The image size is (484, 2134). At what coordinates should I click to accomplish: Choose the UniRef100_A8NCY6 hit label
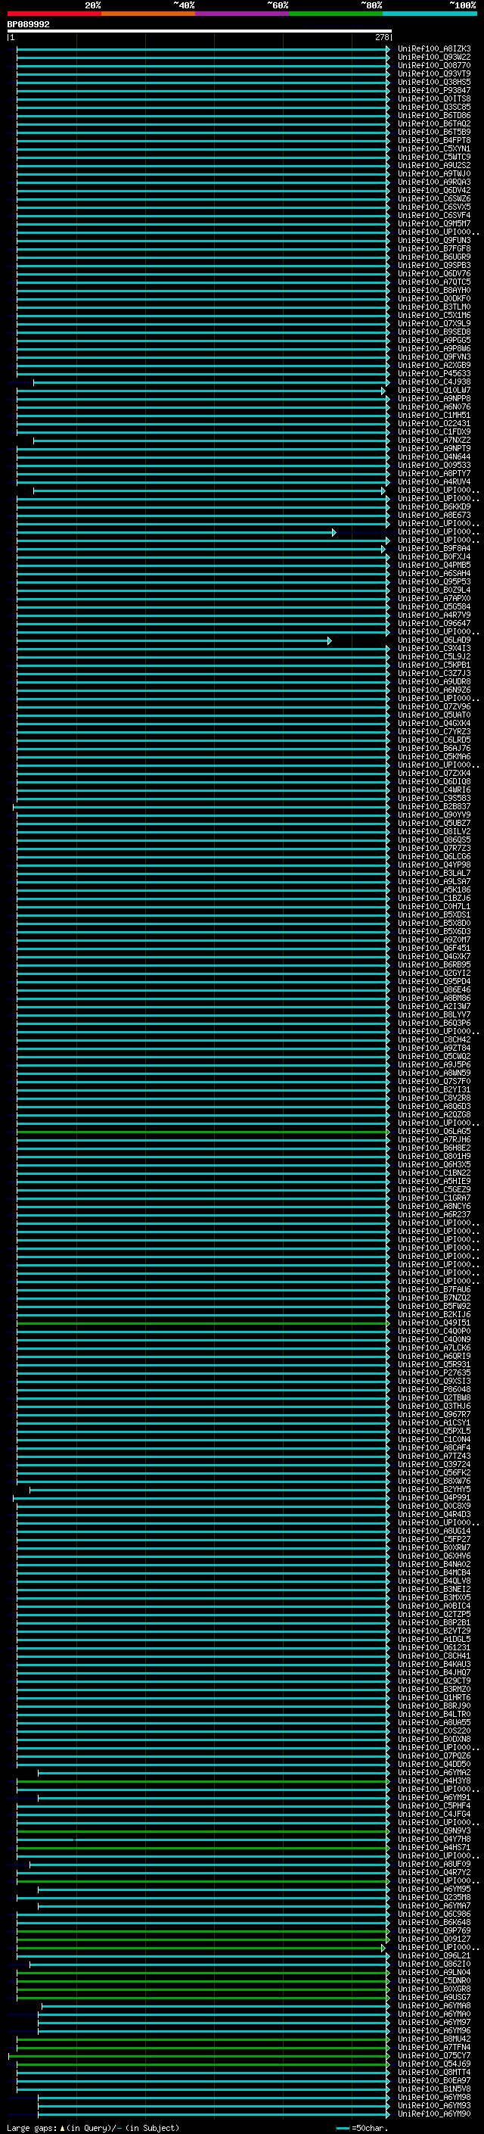[x=433, y=1205]
